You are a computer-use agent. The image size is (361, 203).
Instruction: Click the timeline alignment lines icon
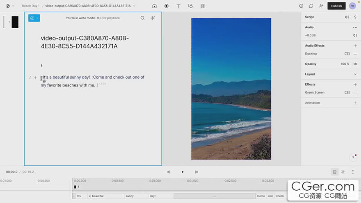point(343,172)
